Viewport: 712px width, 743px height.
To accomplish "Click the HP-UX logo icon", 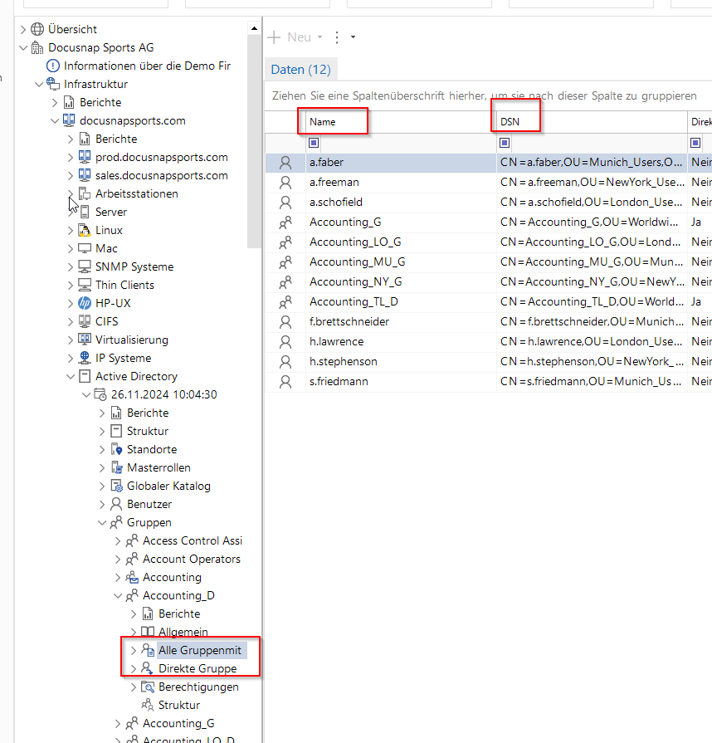I will 84,303.
